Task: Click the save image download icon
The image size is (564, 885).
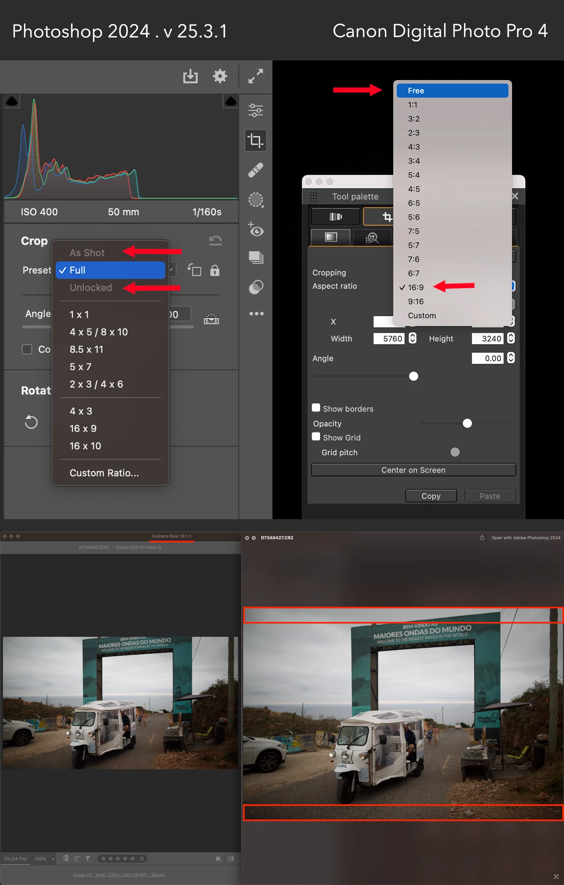Action: tap(190, 76)
